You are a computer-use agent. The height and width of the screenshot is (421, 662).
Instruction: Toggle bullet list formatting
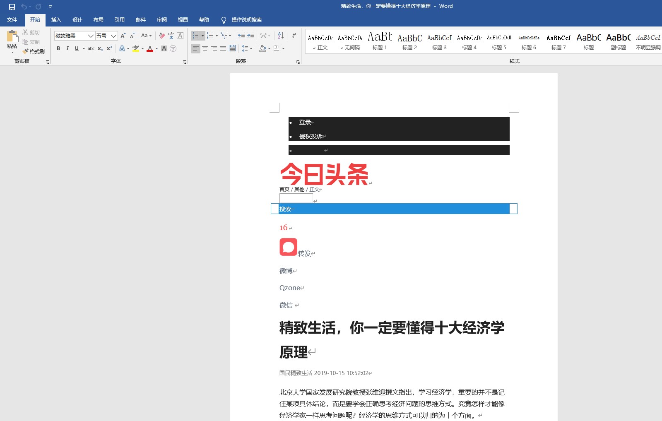[x=196, y=36]
